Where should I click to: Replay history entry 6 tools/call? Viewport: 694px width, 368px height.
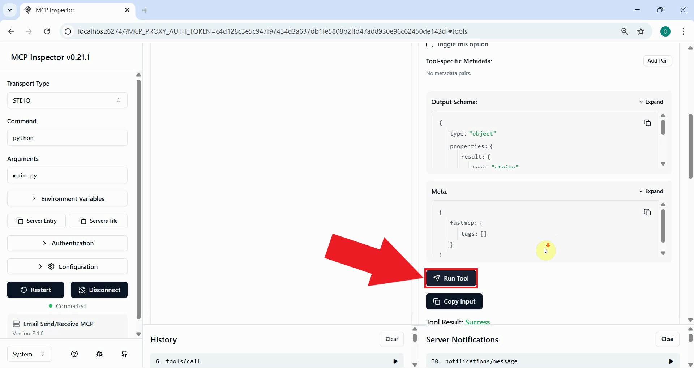coord(395,361)
